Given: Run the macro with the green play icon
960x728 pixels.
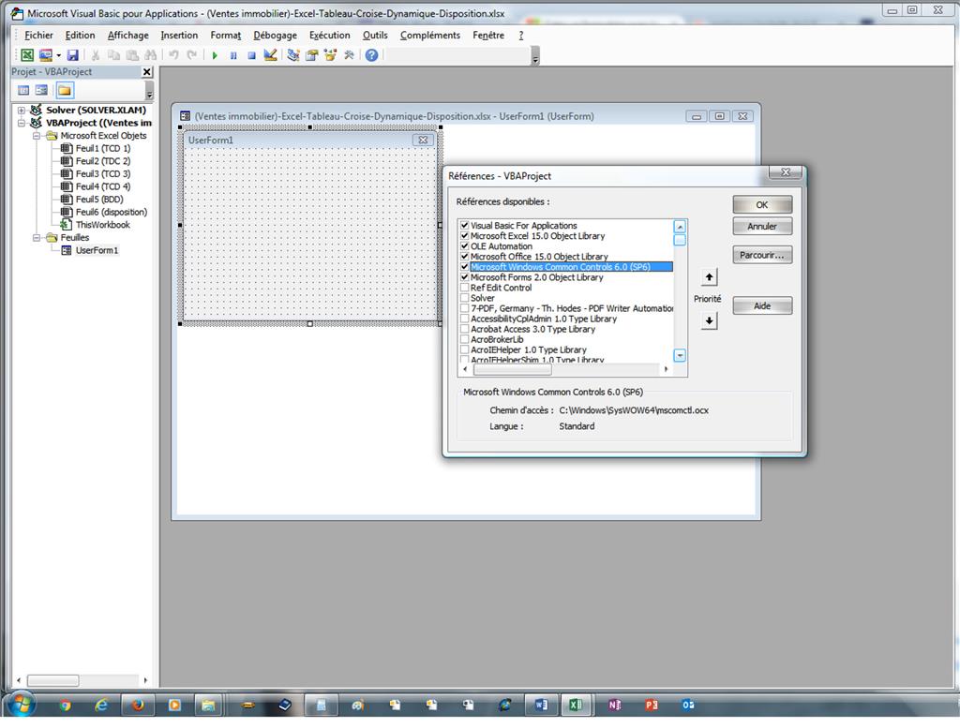Looking at the screenshot, I should pos(215,55).
